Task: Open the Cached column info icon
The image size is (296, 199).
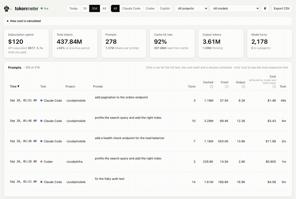Action: tap(212, 86)
